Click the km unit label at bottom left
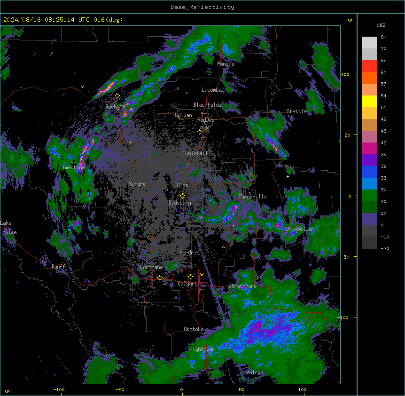This screenshot has height=396, width=405. 7,390
